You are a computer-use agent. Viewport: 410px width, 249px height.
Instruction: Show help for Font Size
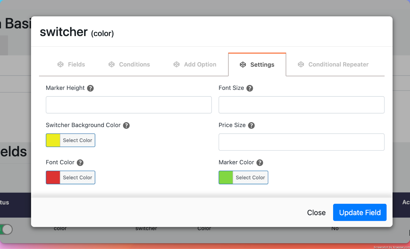click(x=250, y=88)
